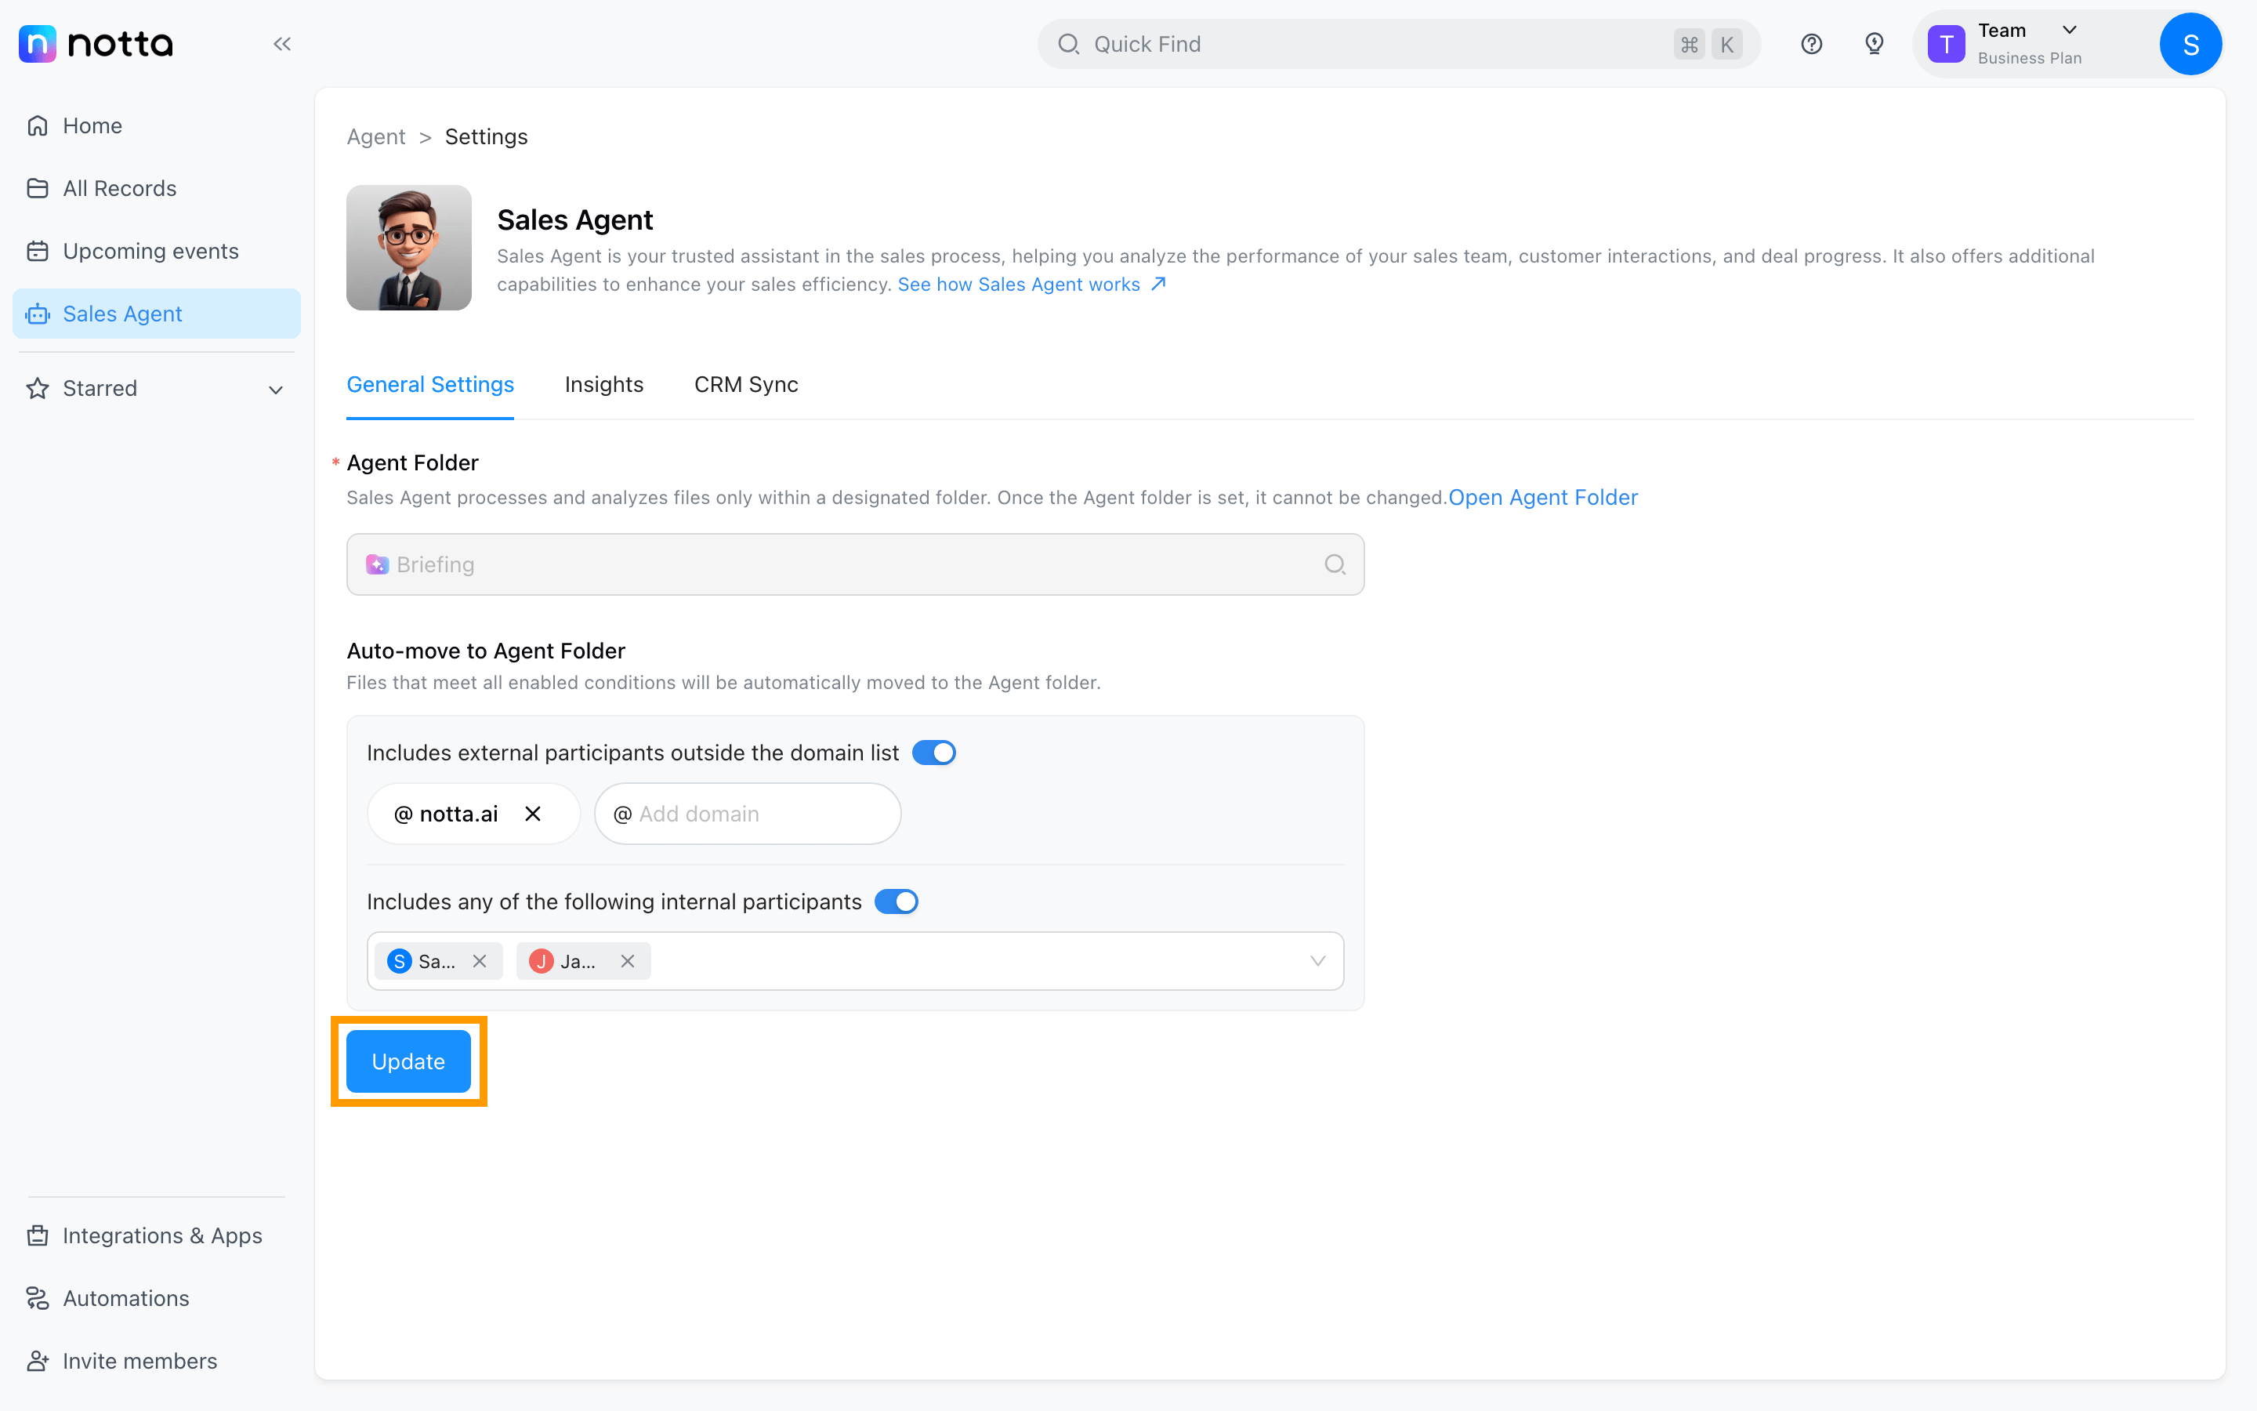Click the All Records folder icon
This screenshot has width=2257, height=1411.
point(38,188)
